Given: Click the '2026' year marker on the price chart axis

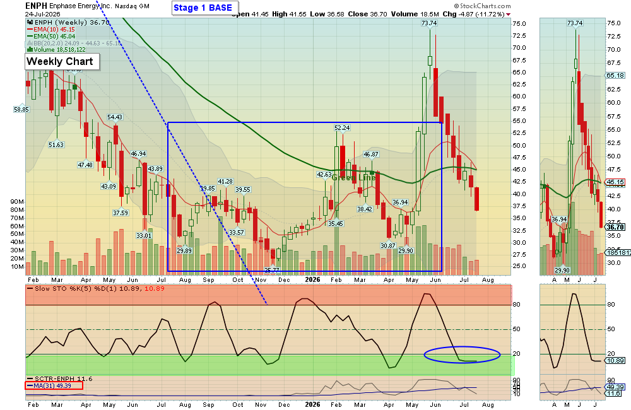Looking at the screenshot, I should point(313,279).
